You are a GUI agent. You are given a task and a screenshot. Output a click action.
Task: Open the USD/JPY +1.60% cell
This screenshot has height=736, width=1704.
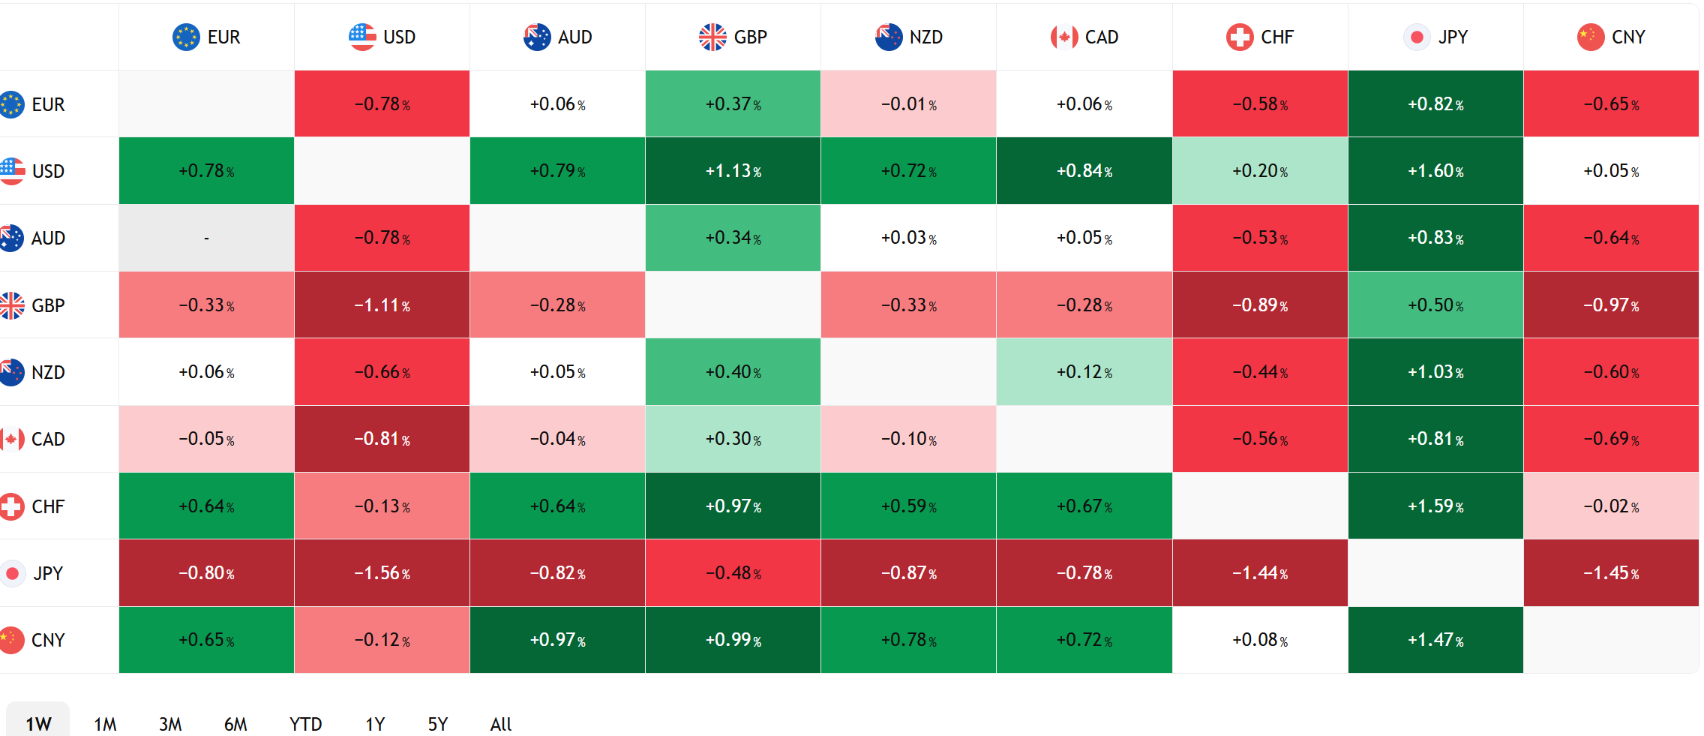tap(1435, 171)
